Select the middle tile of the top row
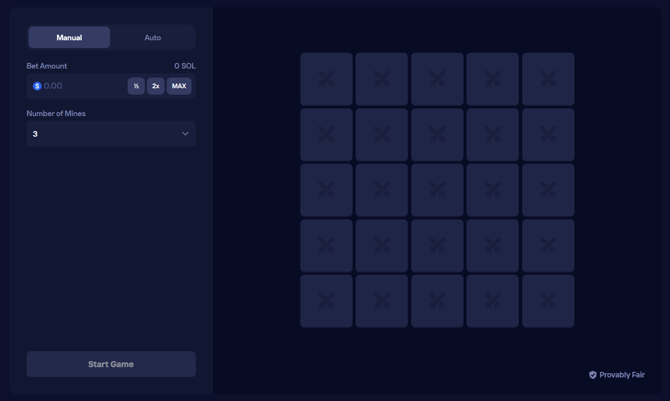Screen dimensions: 670x401 tap(437, 79)
